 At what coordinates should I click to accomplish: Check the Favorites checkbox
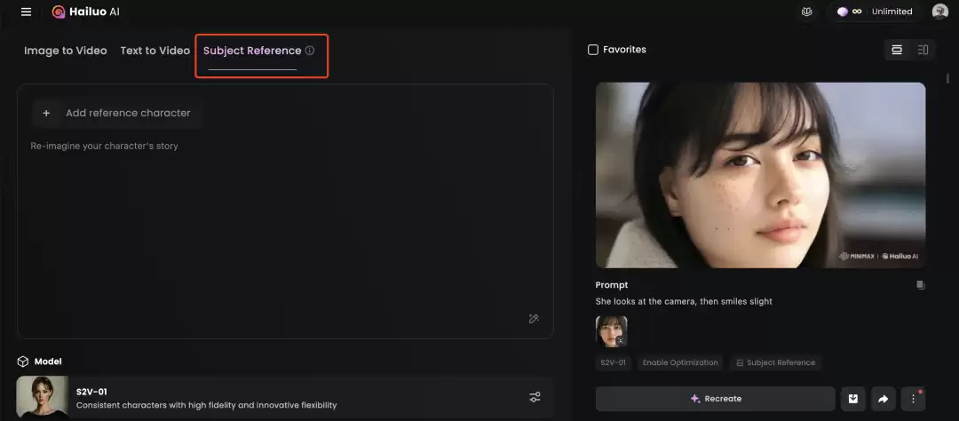592,50
